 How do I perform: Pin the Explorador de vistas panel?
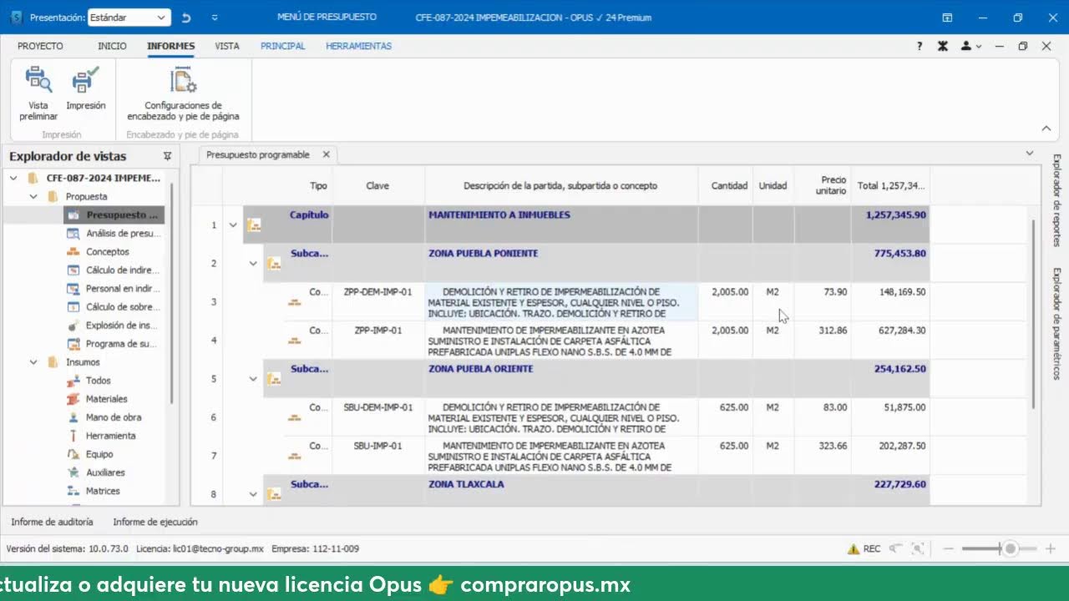tap(167, 156)
